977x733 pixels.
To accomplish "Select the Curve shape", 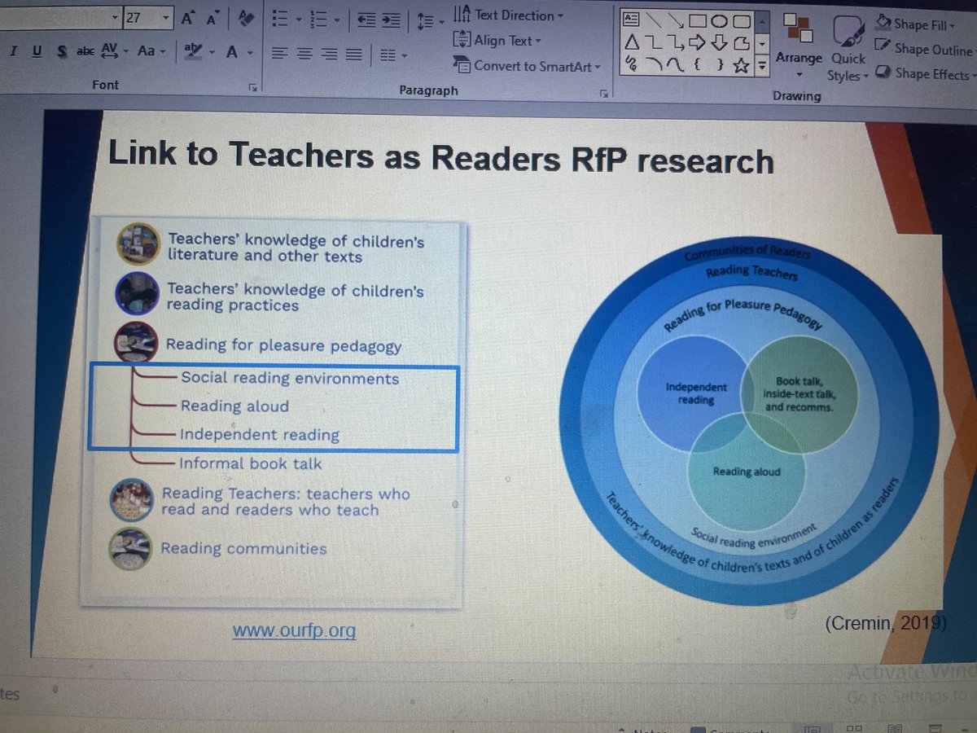I will pyautogui.click(x=676, y=65).
